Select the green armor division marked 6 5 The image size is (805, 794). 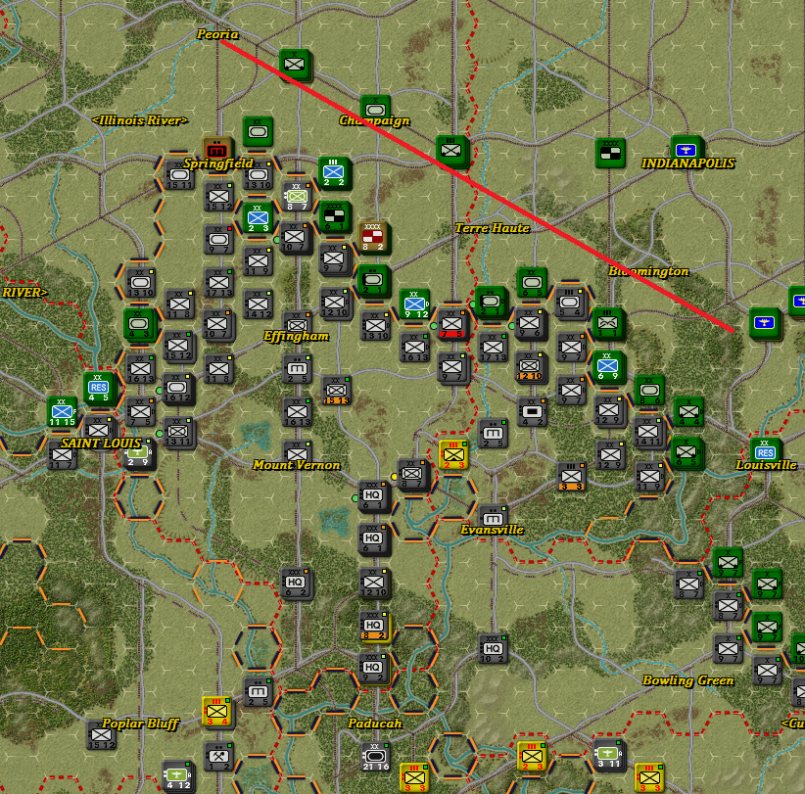pyautogui.click(x=532, y=282)
